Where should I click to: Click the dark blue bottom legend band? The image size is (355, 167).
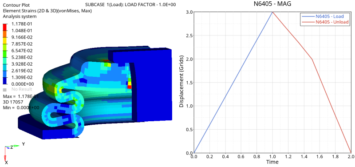tap(5, 81)
